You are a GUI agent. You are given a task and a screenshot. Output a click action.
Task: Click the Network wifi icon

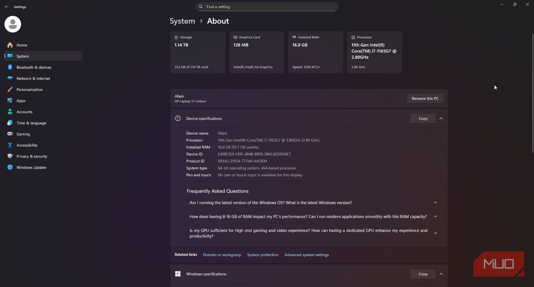click(x=10, y=78)
